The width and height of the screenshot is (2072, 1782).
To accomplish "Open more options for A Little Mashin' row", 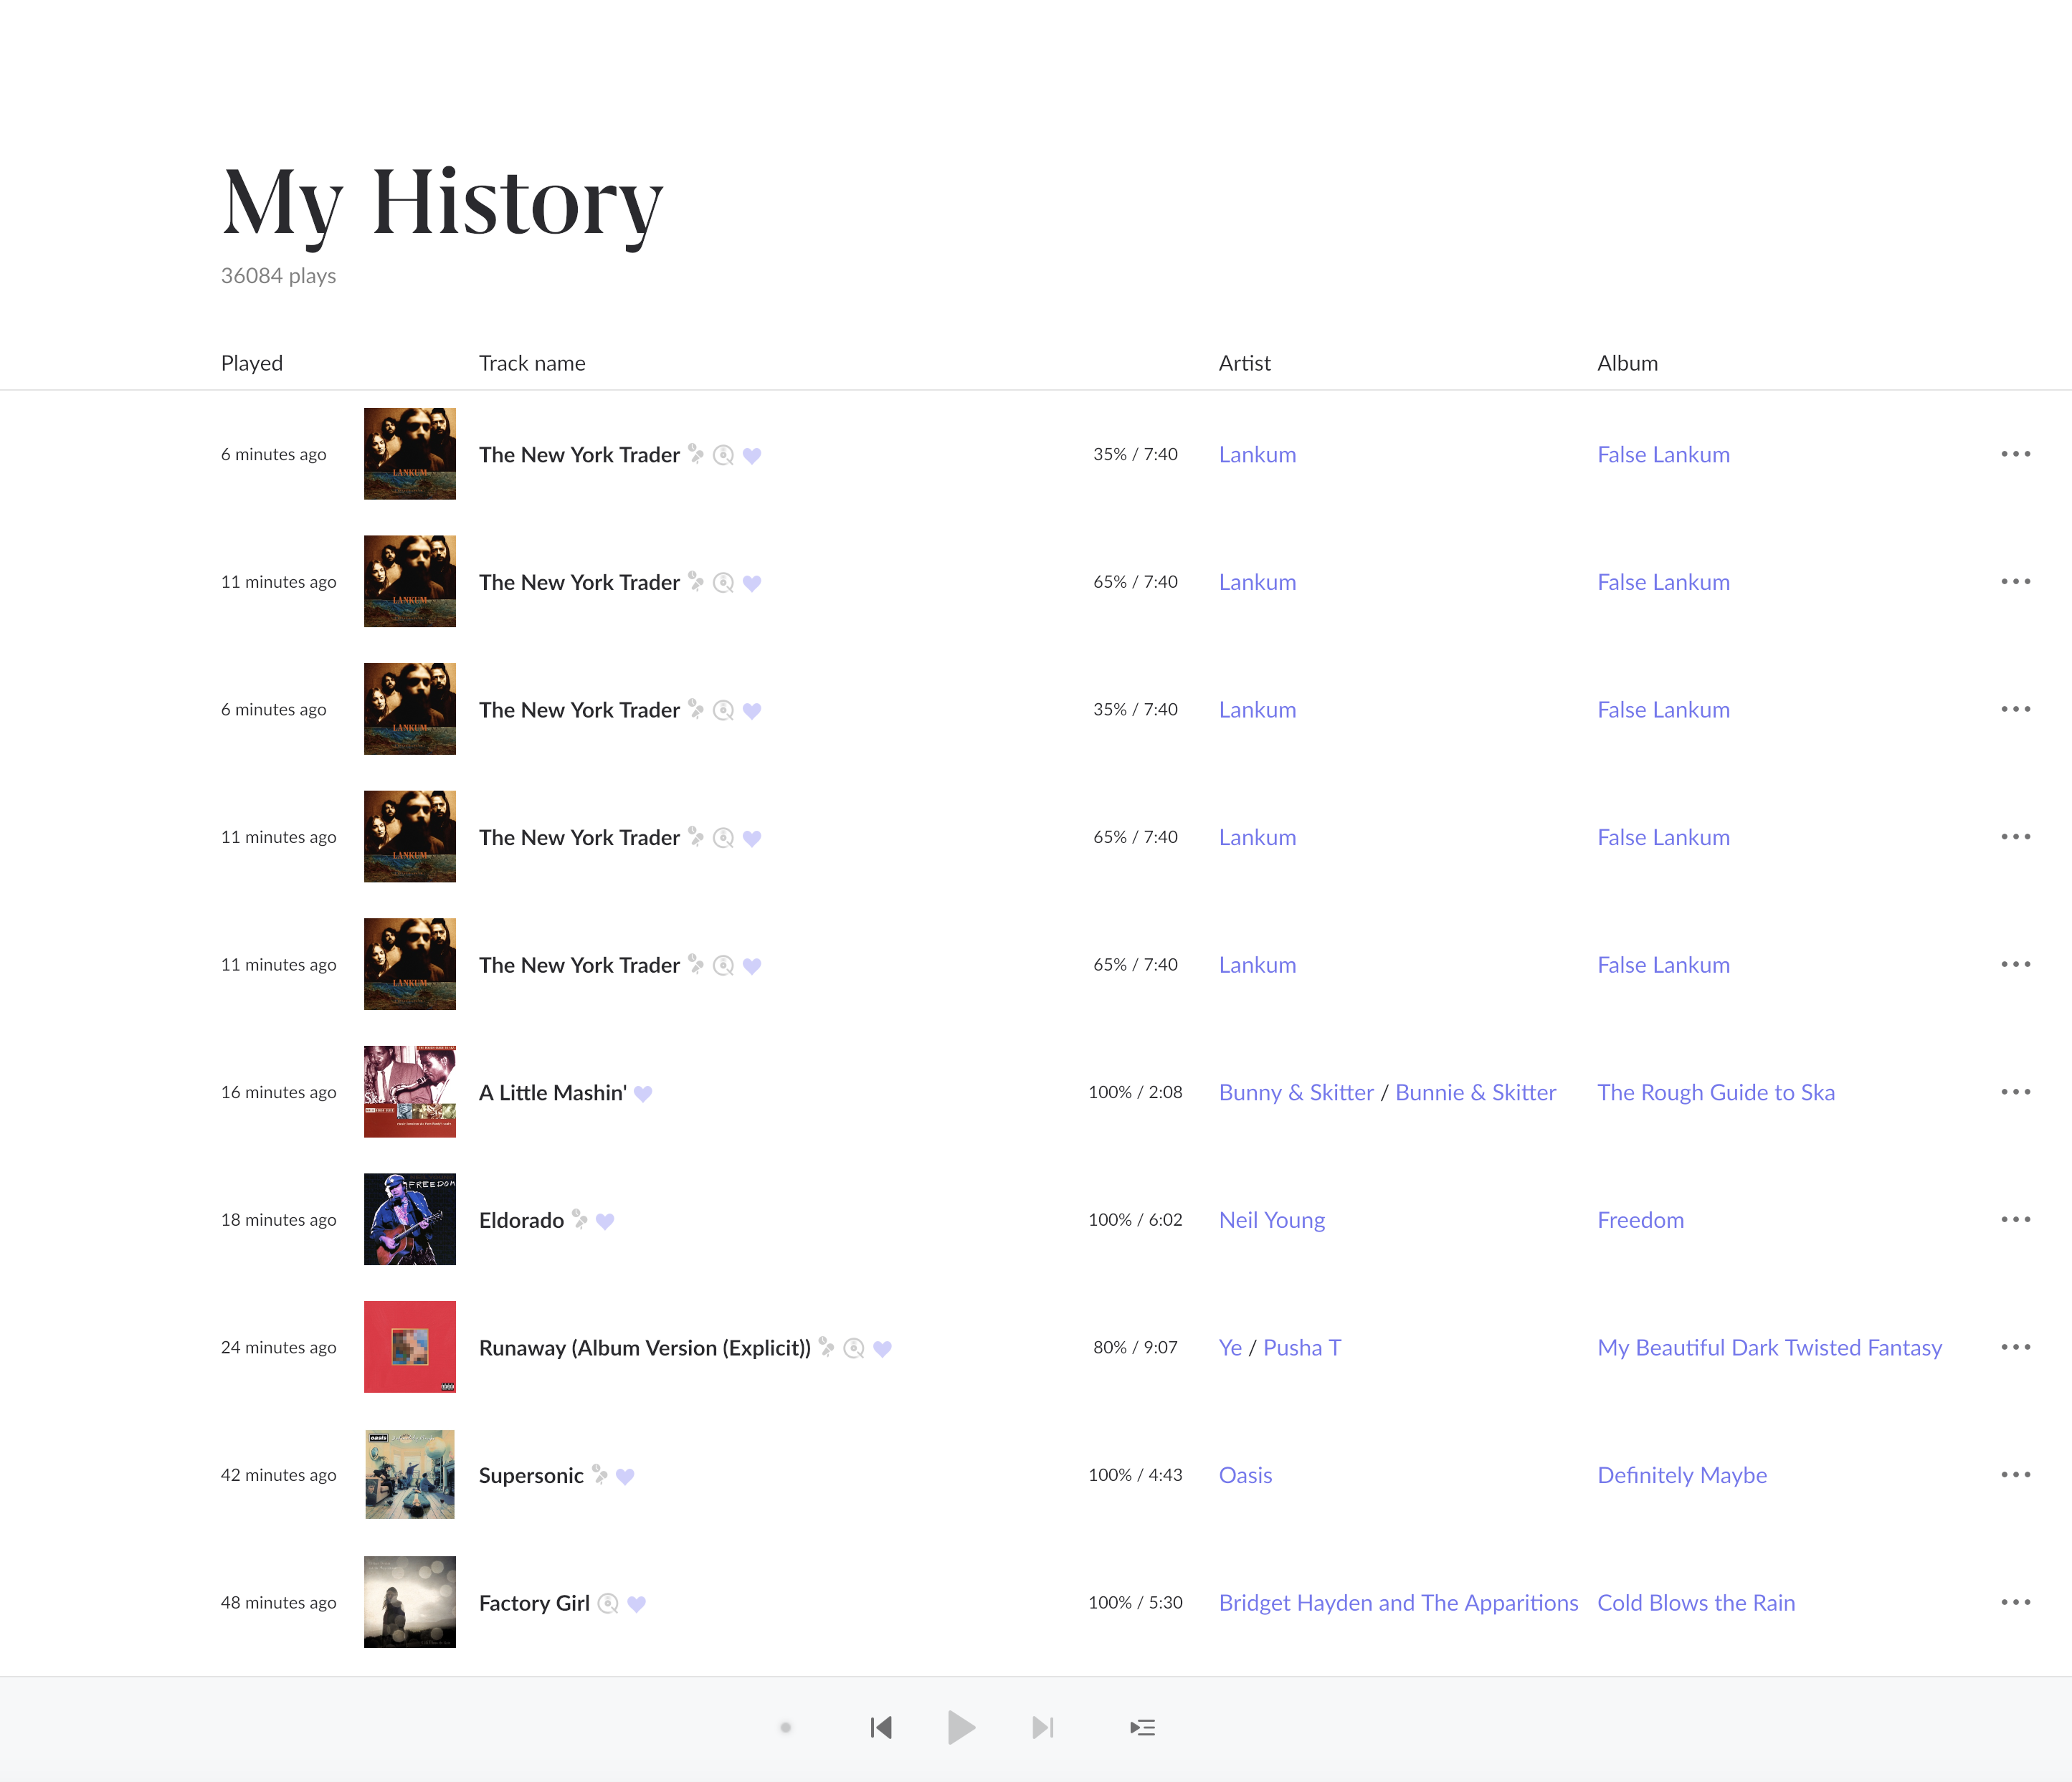I will pyautogui.click(x=2015, y=1092).
